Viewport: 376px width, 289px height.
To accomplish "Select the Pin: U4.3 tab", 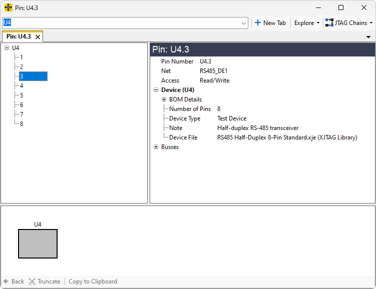I will (x=19, y=36).
